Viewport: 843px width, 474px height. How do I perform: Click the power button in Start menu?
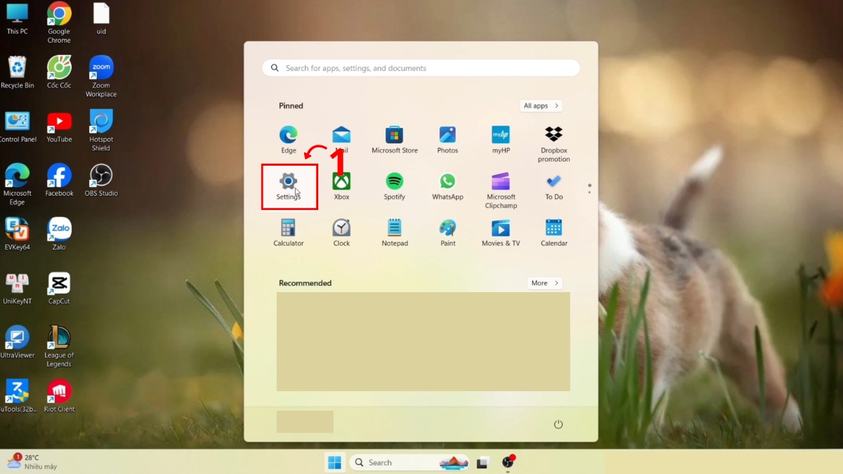click(558, 424)
